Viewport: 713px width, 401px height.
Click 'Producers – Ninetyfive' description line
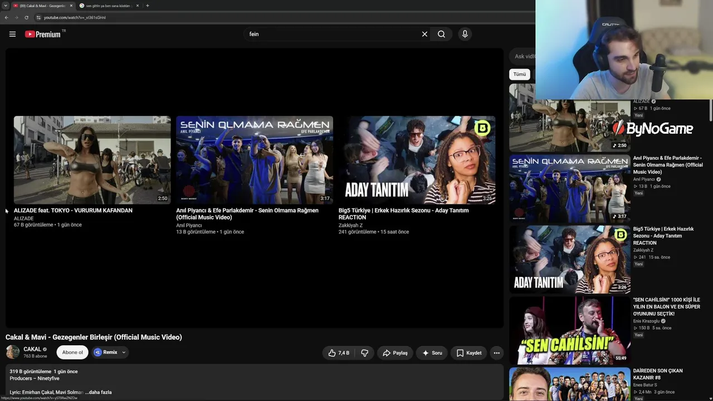[35, 379]
